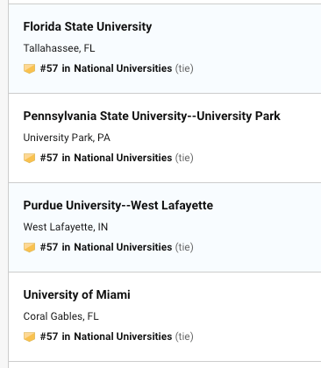
Task: Click the (tie) label in Purdue card
Action: click(x=184, y=247)
